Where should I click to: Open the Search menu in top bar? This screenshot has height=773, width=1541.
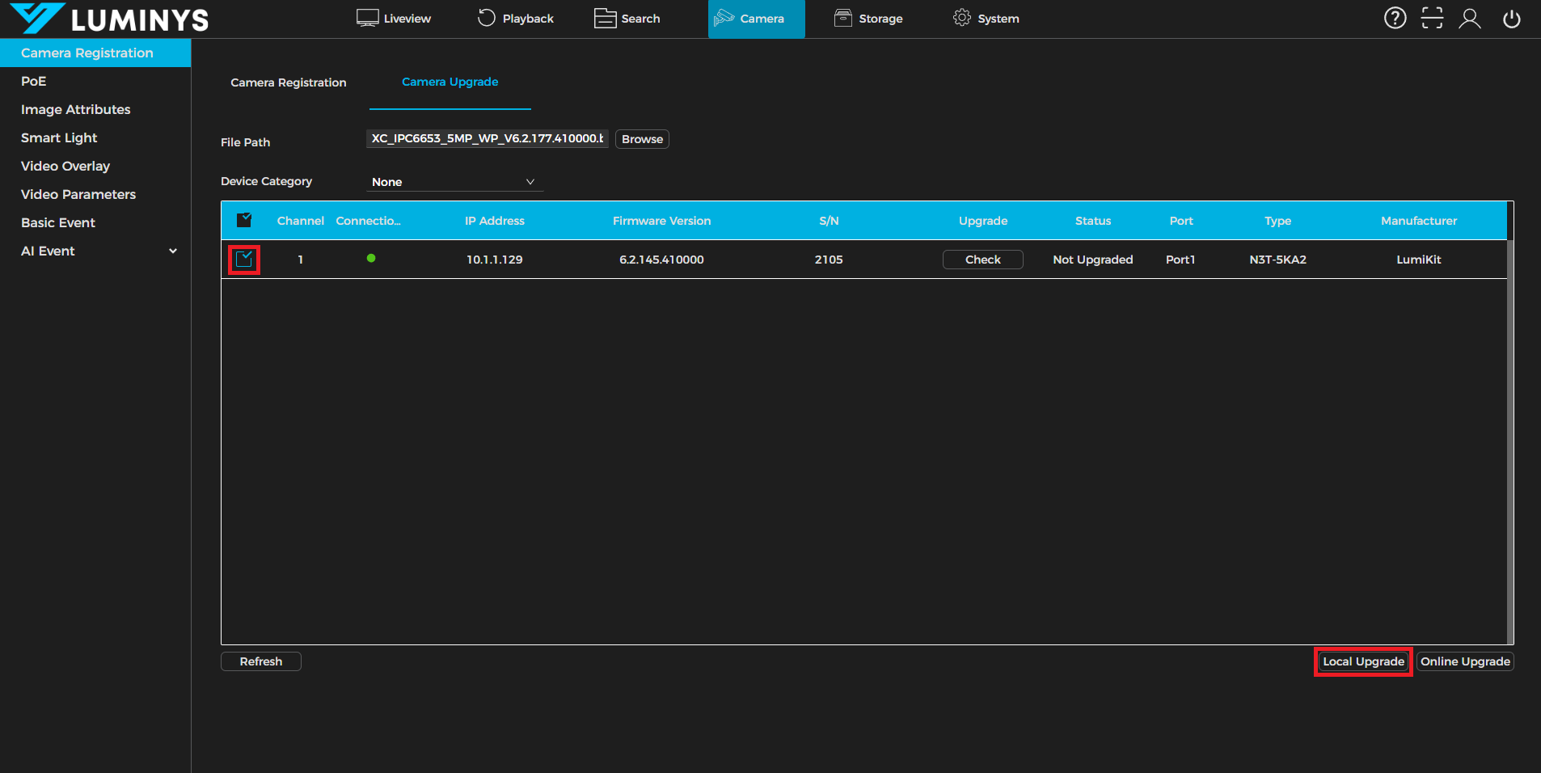[627, 18]
